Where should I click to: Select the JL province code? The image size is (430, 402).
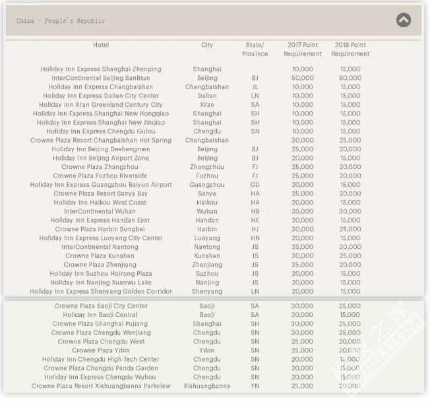pyautogui.click(x=255, y=87)
